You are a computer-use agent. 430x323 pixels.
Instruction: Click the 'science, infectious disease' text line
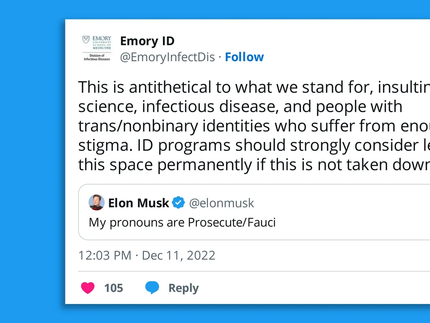click(239, 107)
